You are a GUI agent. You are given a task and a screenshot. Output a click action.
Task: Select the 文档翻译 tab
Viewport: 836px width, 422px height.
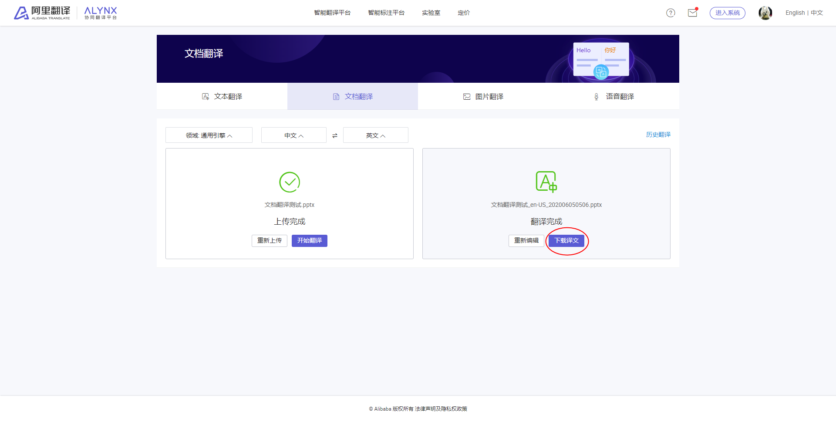pos(353,96)
